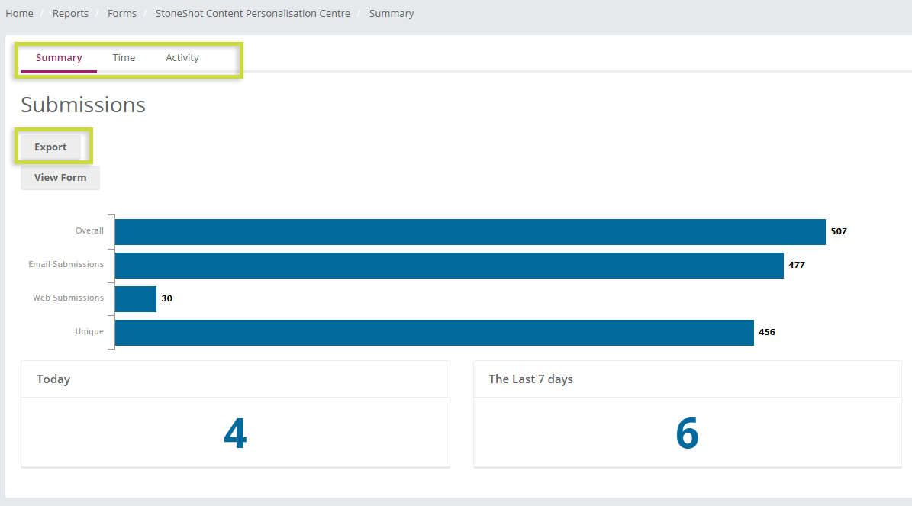Viewport: 912px width, 506px height.
Task: Open the Time tab
Action: click(124, 57)
